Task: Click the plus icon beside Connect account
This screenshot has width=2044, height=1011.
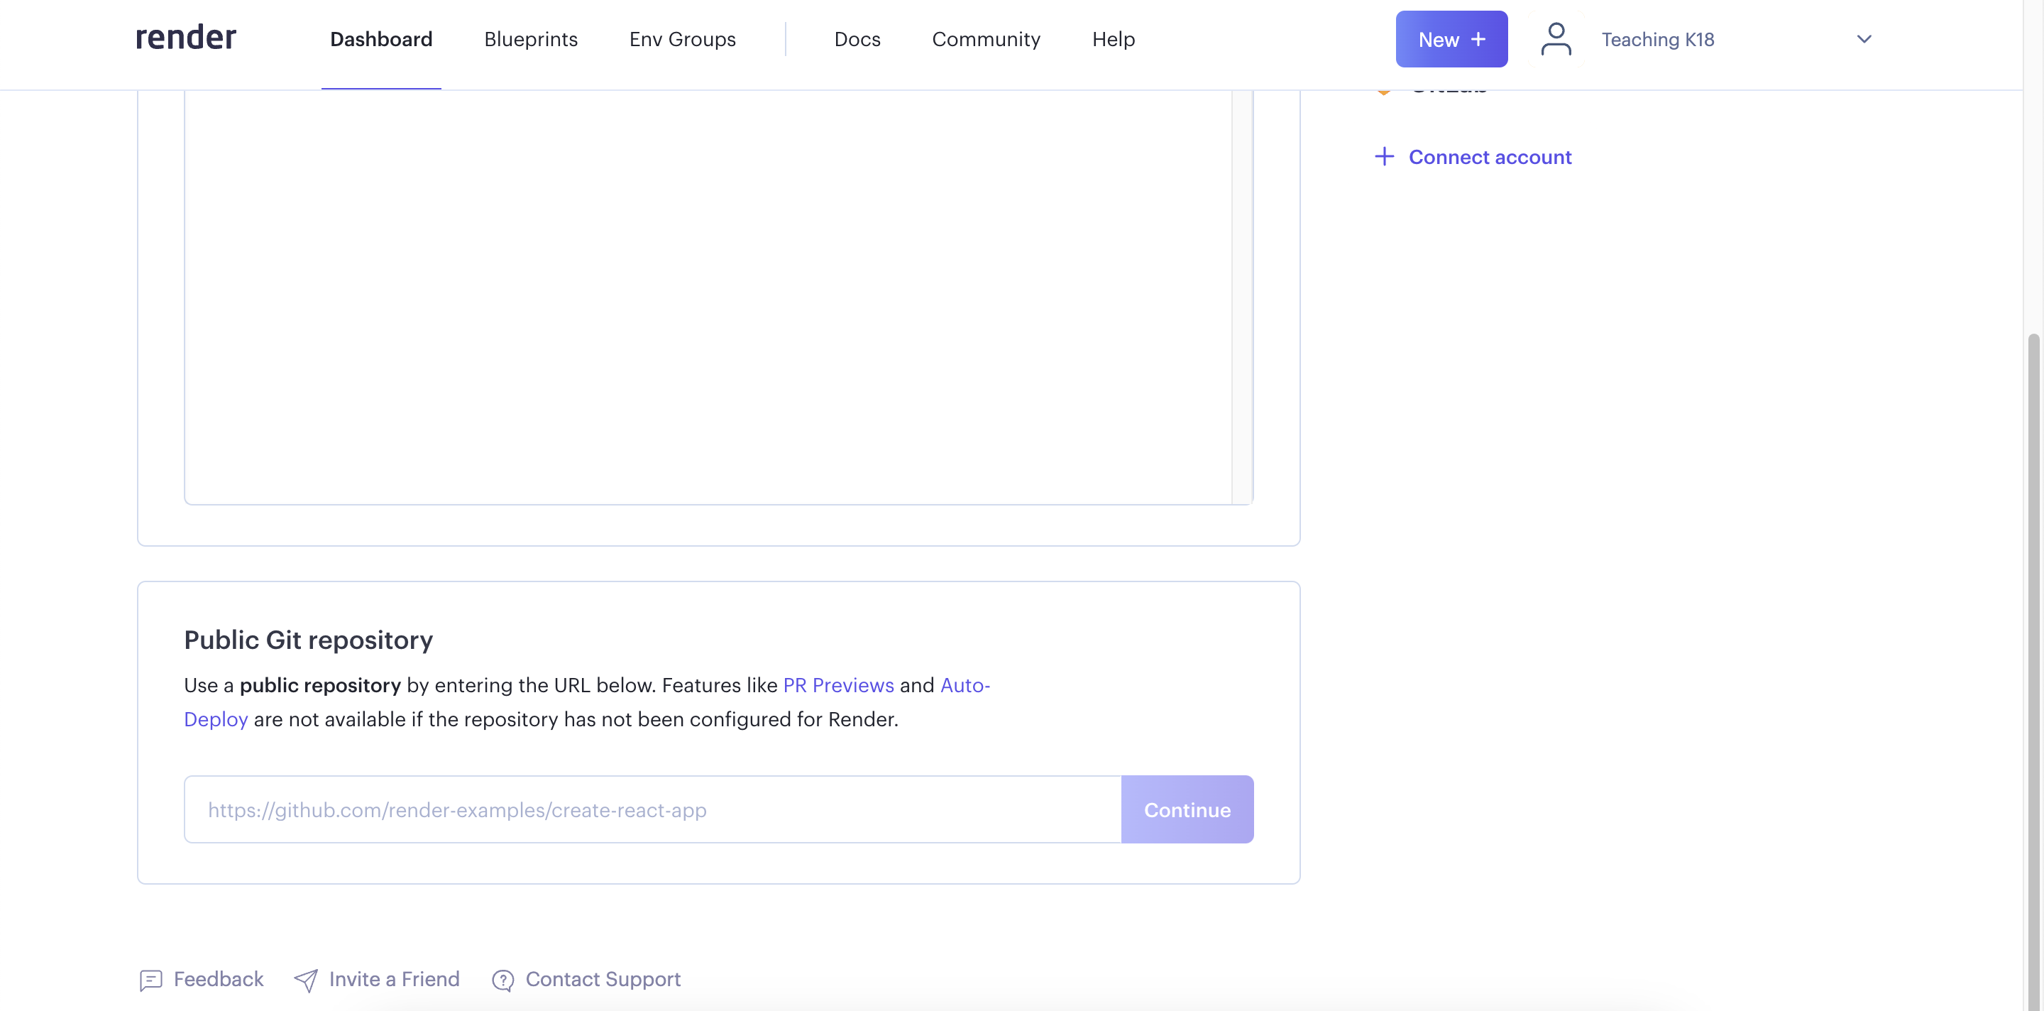Action: 1384,156
